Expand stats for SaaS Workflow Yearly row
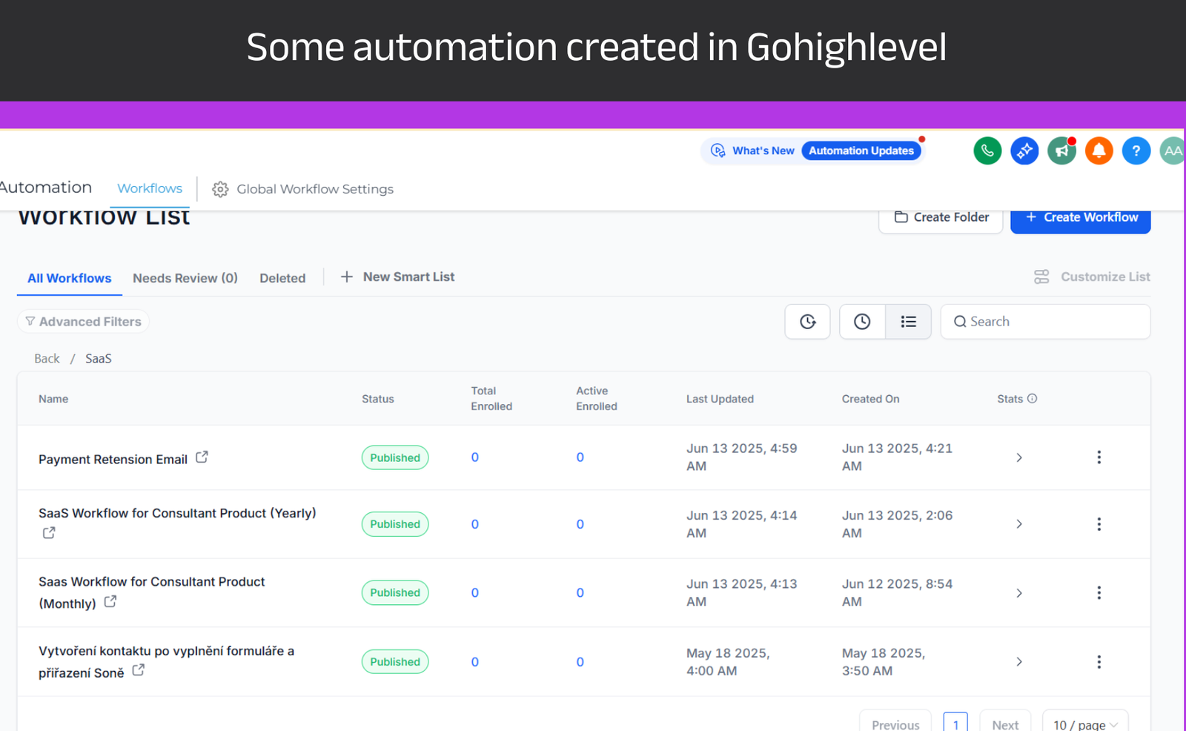1186x731 pixels. 1019,524
